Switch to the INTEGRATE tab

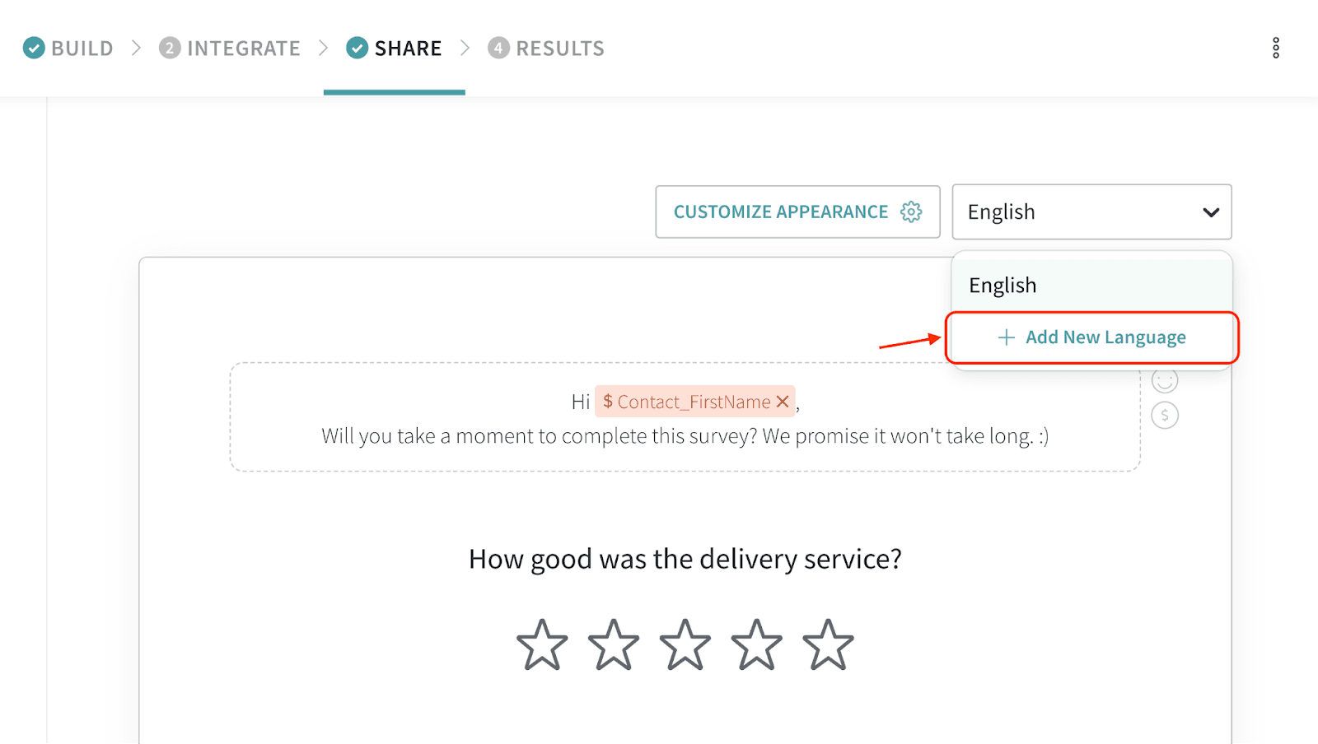230,49
